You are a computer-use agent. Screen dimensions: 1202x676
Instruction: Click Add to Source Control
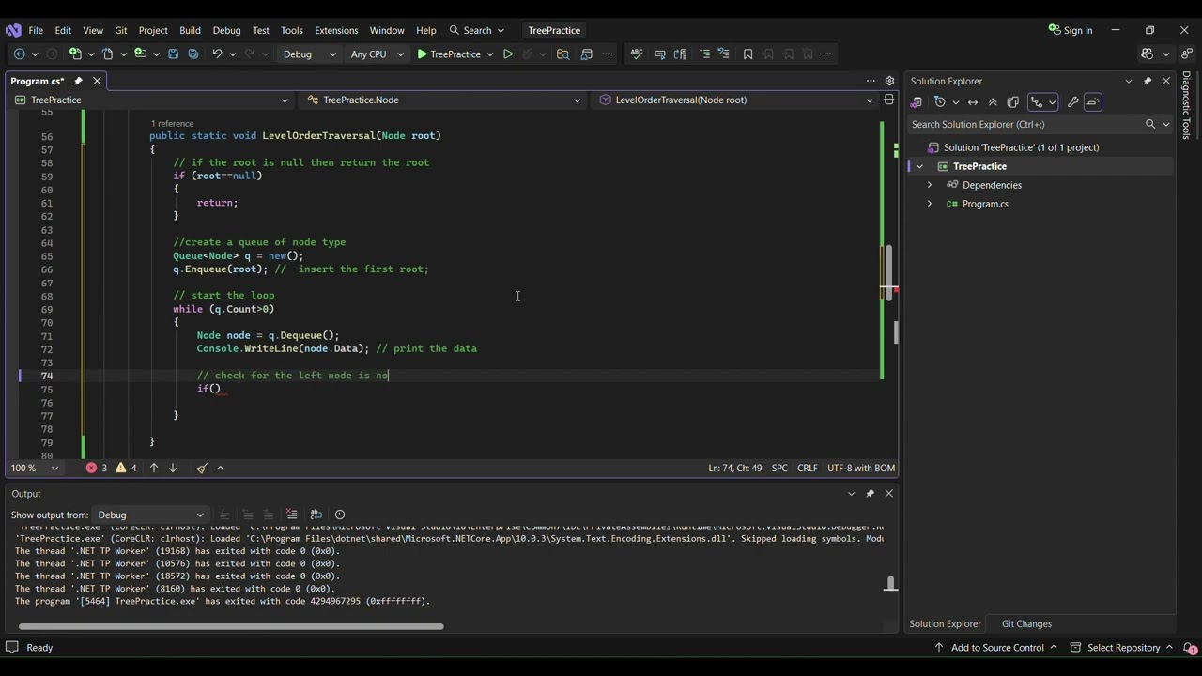[x=997, y=648]
